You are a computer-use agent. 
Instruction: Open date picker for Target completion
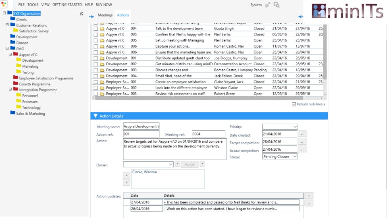tap(302, 141)
